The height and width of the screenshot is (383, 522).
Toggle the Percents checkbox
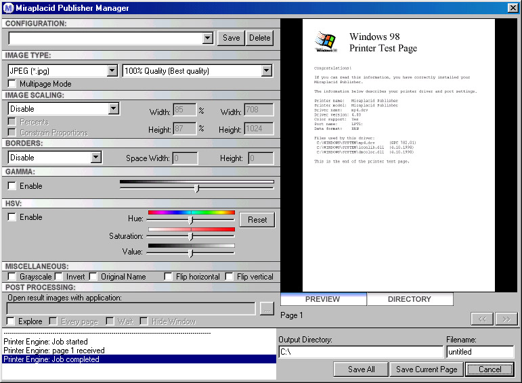pos(12,121)
